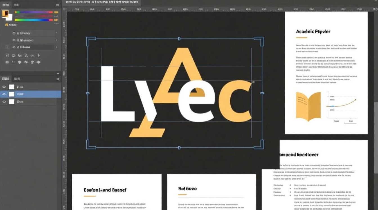Select the first tab of the layers panel

pos(6,79)
